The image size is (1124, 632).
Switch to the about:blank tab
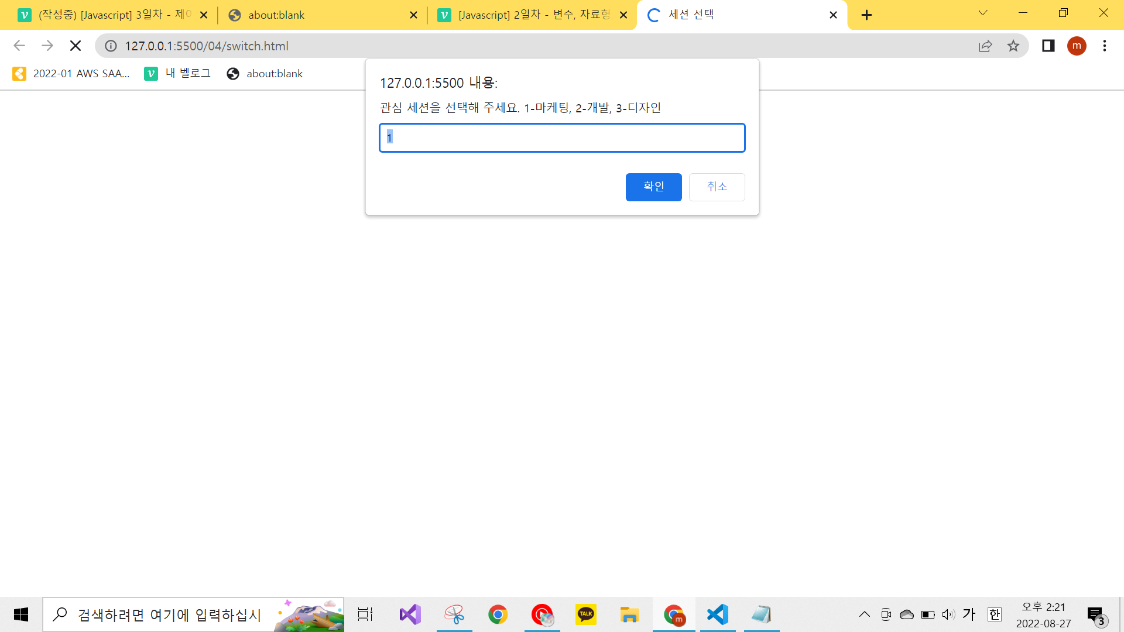coord(316,15)
